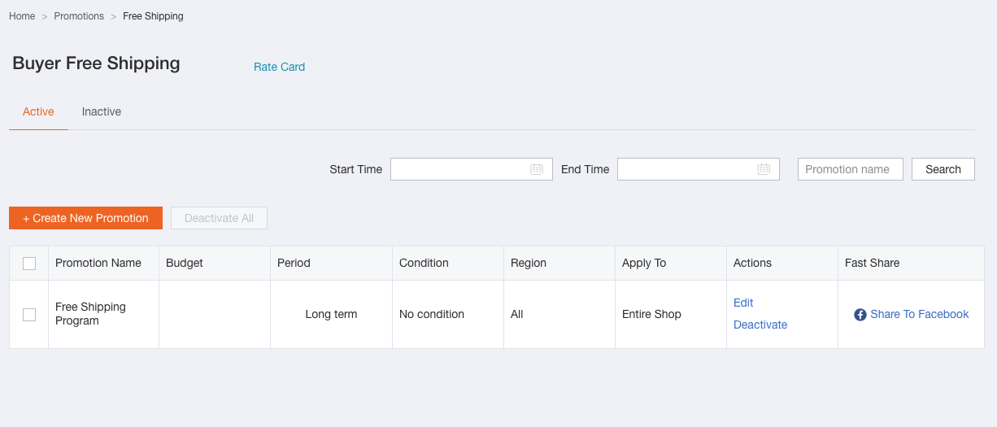Select the Active tab
This screenshot has width=997, height=427.
[38, 111]
